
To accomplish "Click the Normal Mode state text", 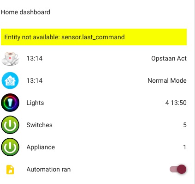I will pyautogui.click(x=167, y=80).
